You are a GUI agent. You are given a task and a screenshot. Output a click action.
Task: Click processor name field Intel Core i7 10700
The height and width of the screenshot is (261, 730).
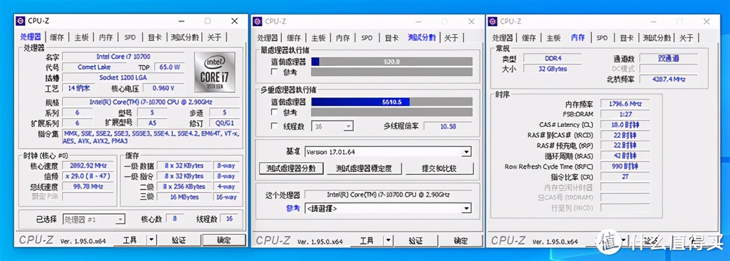click(123, 57)
